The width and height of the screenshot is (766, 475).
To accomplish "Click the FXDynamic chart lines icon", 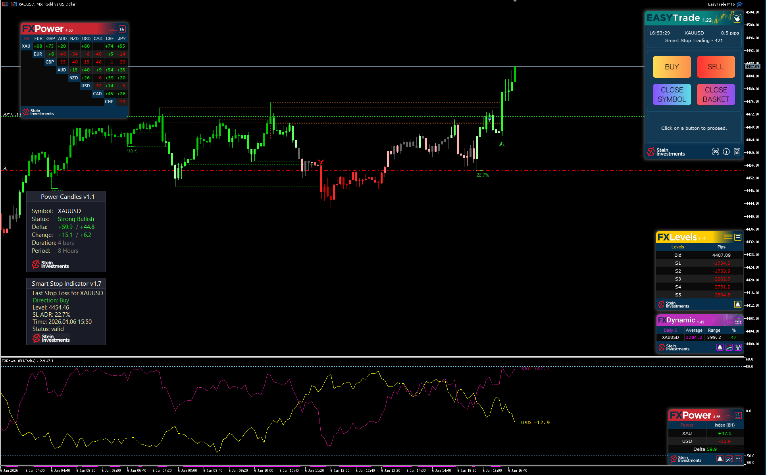I will click(729, 347).
